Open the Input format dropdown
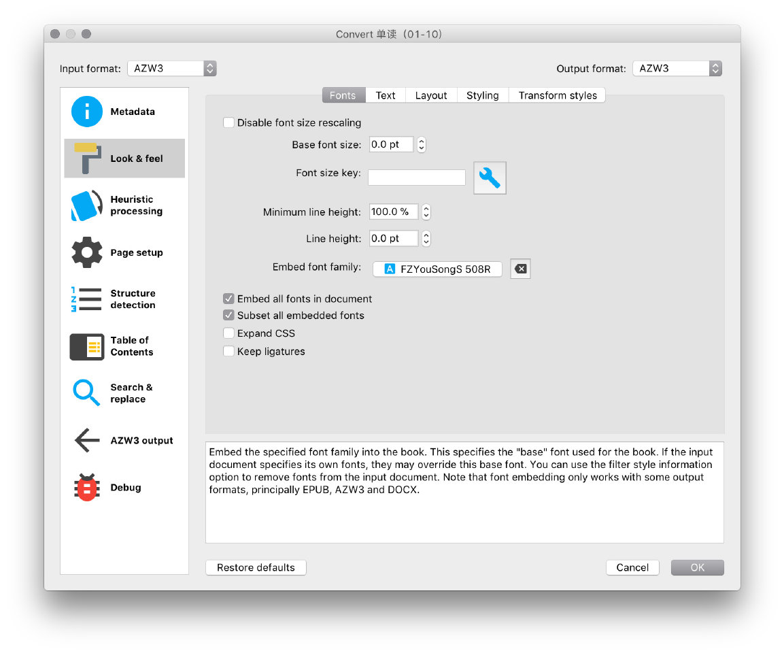This screenshot has height=653, width=784. click(171, 69)
